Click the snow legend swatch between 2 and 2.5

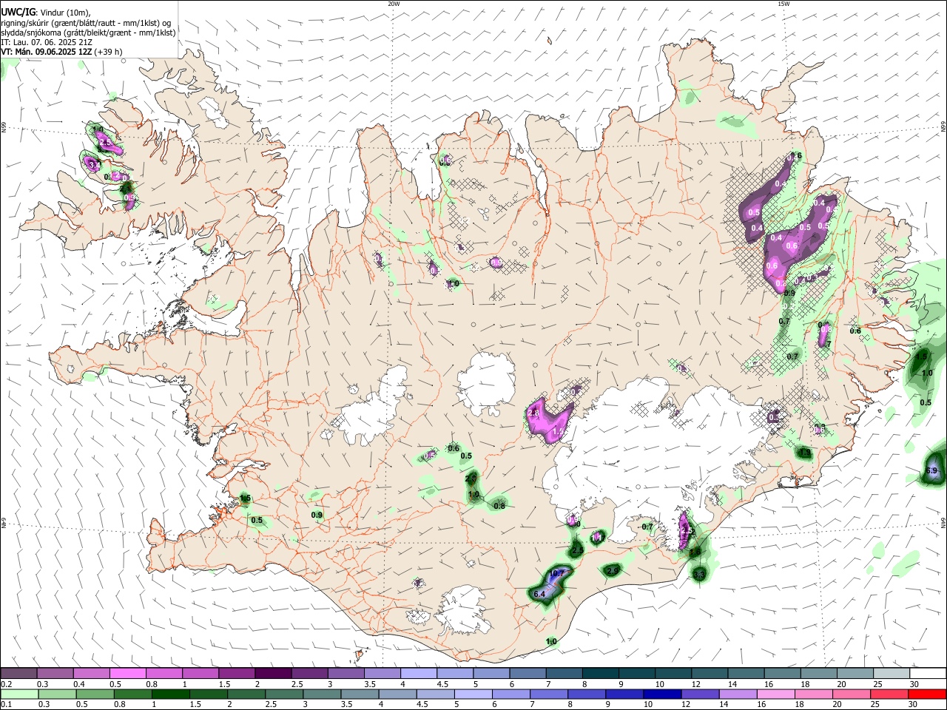(x=273, y=674)
